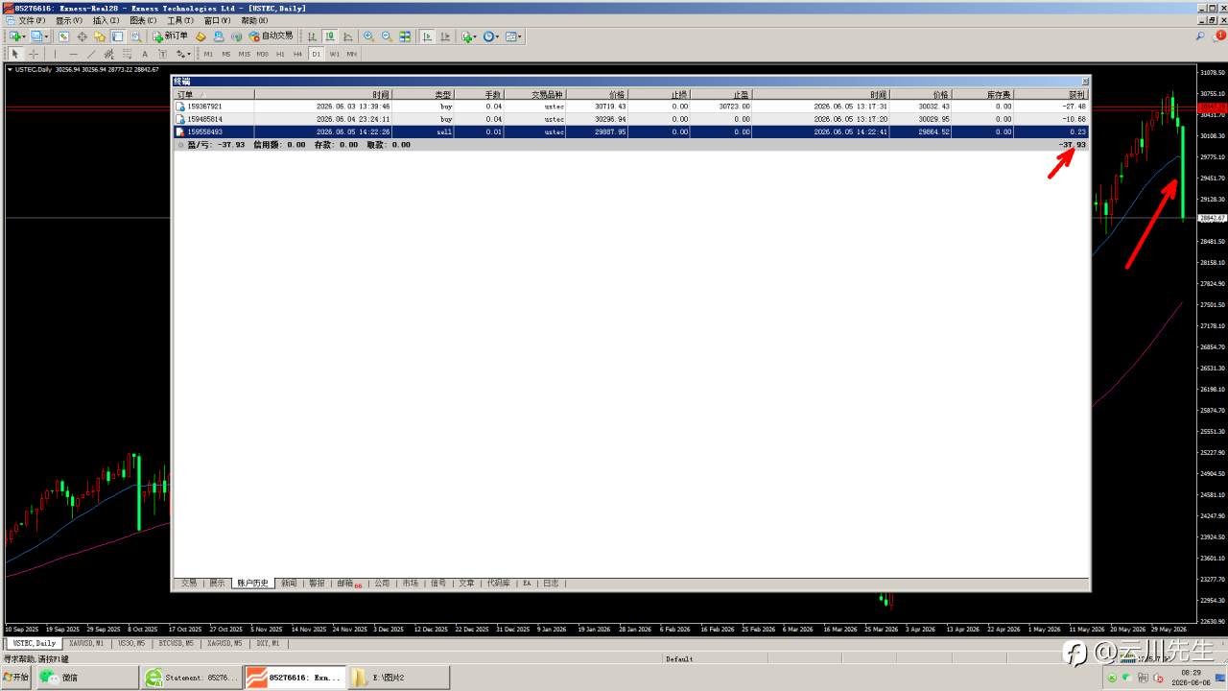Open the 显示 menu
Screen dimensions: 1228x691
(68, 20)
